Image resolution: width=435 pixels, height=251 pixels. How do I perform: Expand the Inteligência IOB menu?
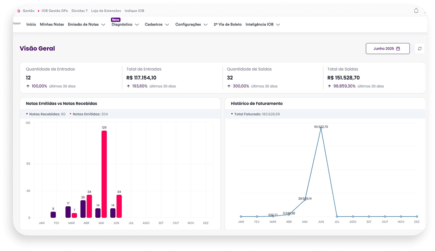(x=263, y=24)
